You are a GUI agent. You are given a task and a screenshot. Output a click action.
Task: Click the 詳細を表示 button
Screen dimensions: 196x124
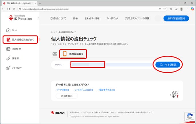(x=66, y=96)
